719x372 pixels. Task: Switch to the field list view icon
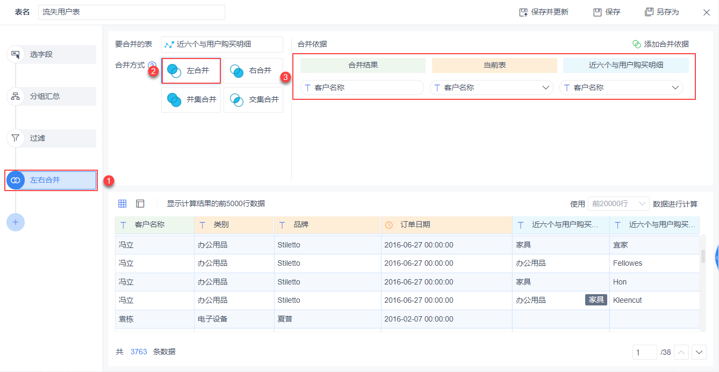(140, 203)
